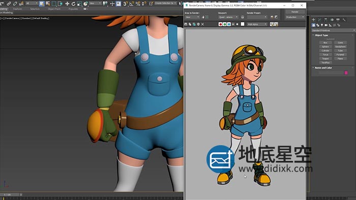Open the RenderCamera viewport label menu
The image size is (356, 200).
click(x=13, y=18)
